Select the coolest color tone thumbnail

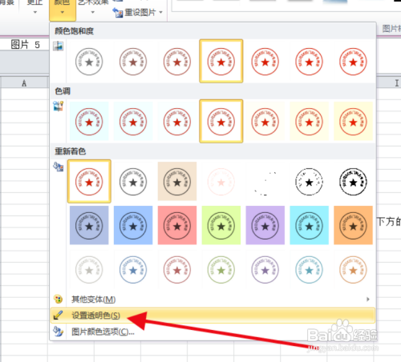[89, 122]
